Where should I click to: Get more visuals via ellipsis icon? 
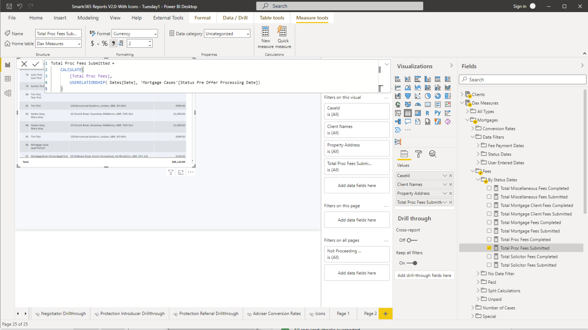tap(408, 130)
